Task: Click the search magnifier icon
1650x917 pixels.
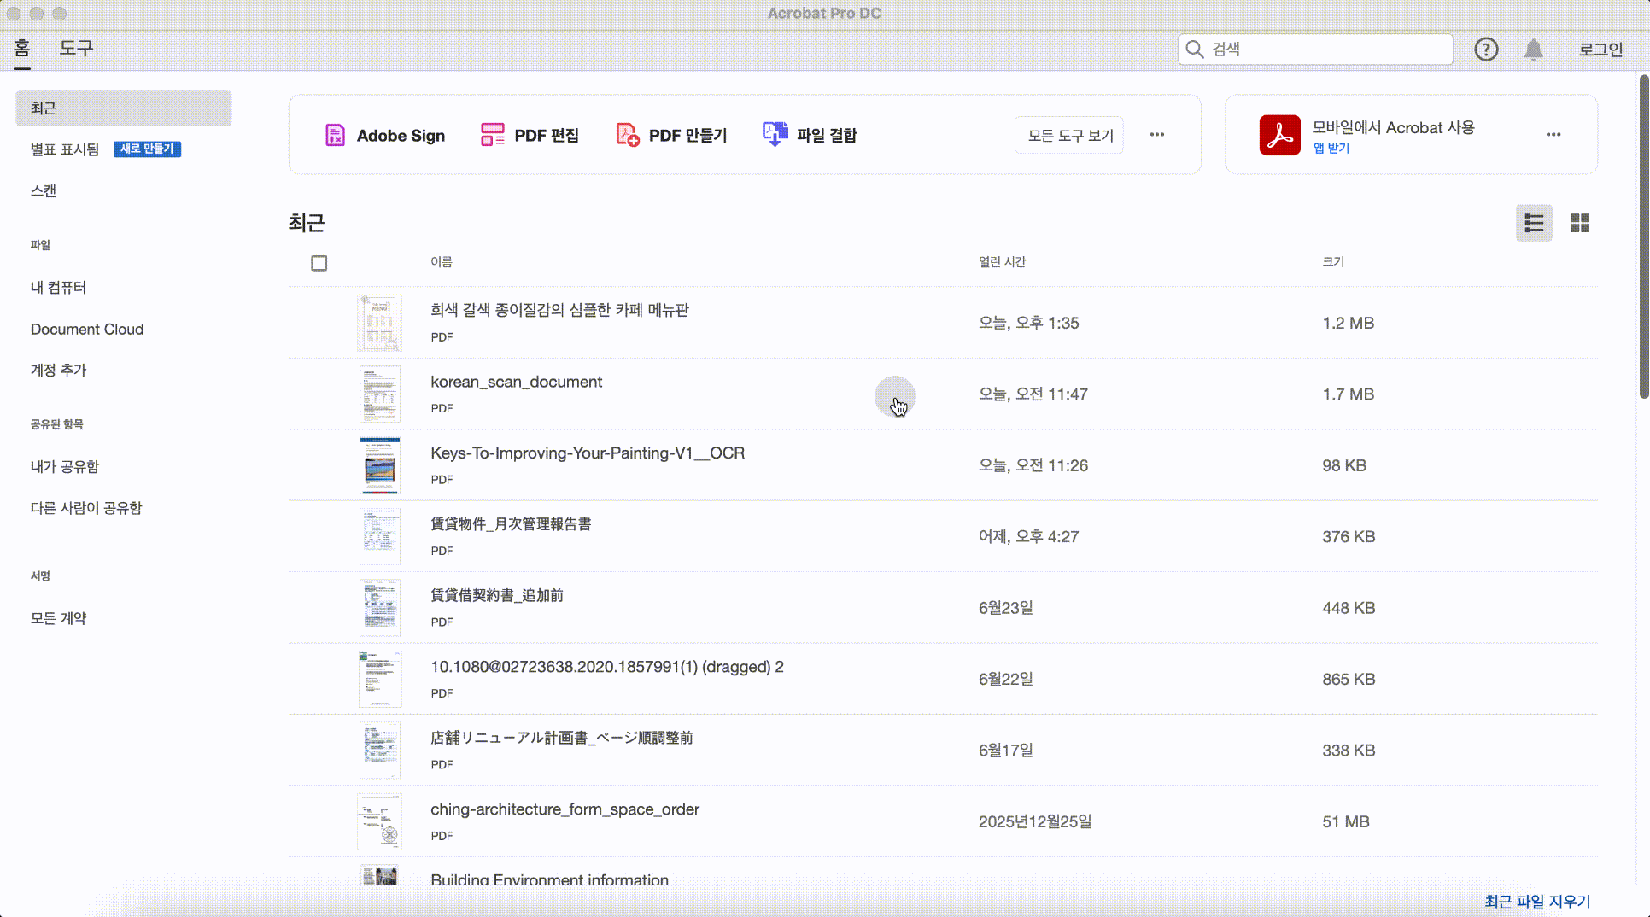Action: [1195, 50]
